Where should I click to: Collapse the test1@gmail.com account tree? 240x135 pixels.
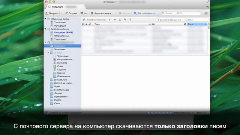pyautogui.click(x=45, y=29)
